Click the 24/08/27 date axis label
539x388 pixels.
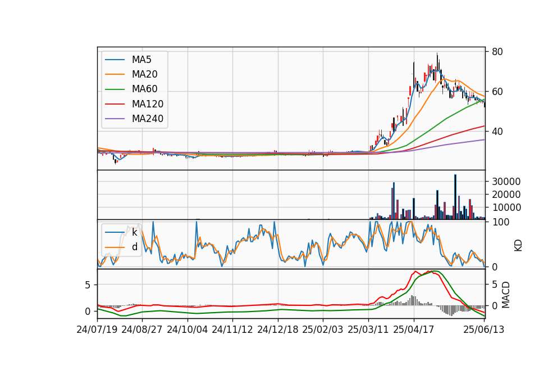pyautogui.click(x=142, y=330)
